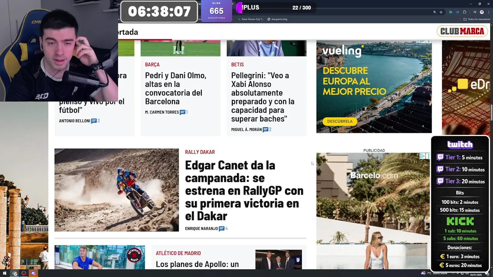This screenshot has height=277, width=493.
Task: Open the interview video thumbnail with blond man
Action: pyautogui.click(x=100, y=257)
